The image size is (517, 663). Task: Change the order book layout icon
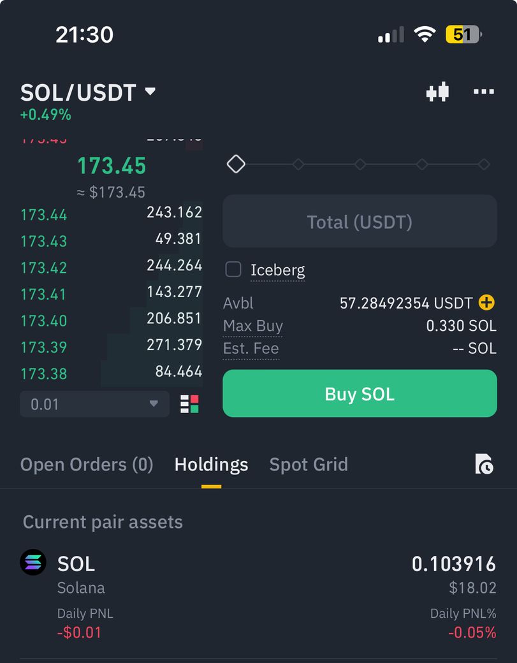189,404
